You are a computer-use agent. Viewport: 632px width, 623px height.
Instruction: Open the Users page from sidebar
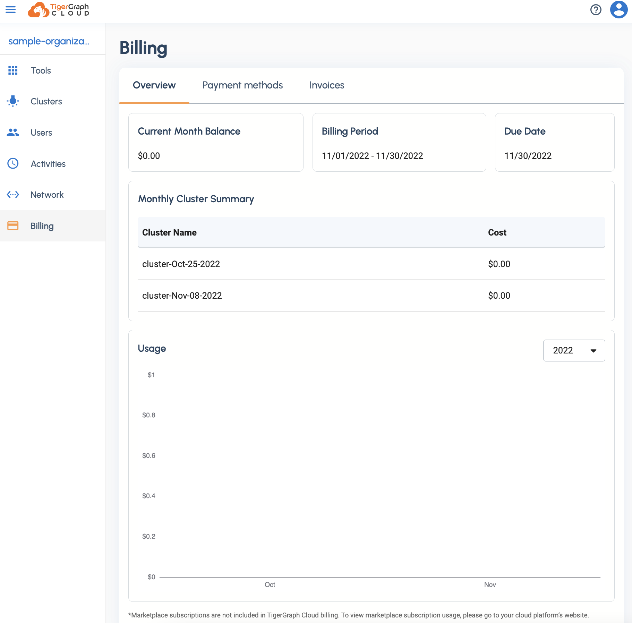(41, 132)
